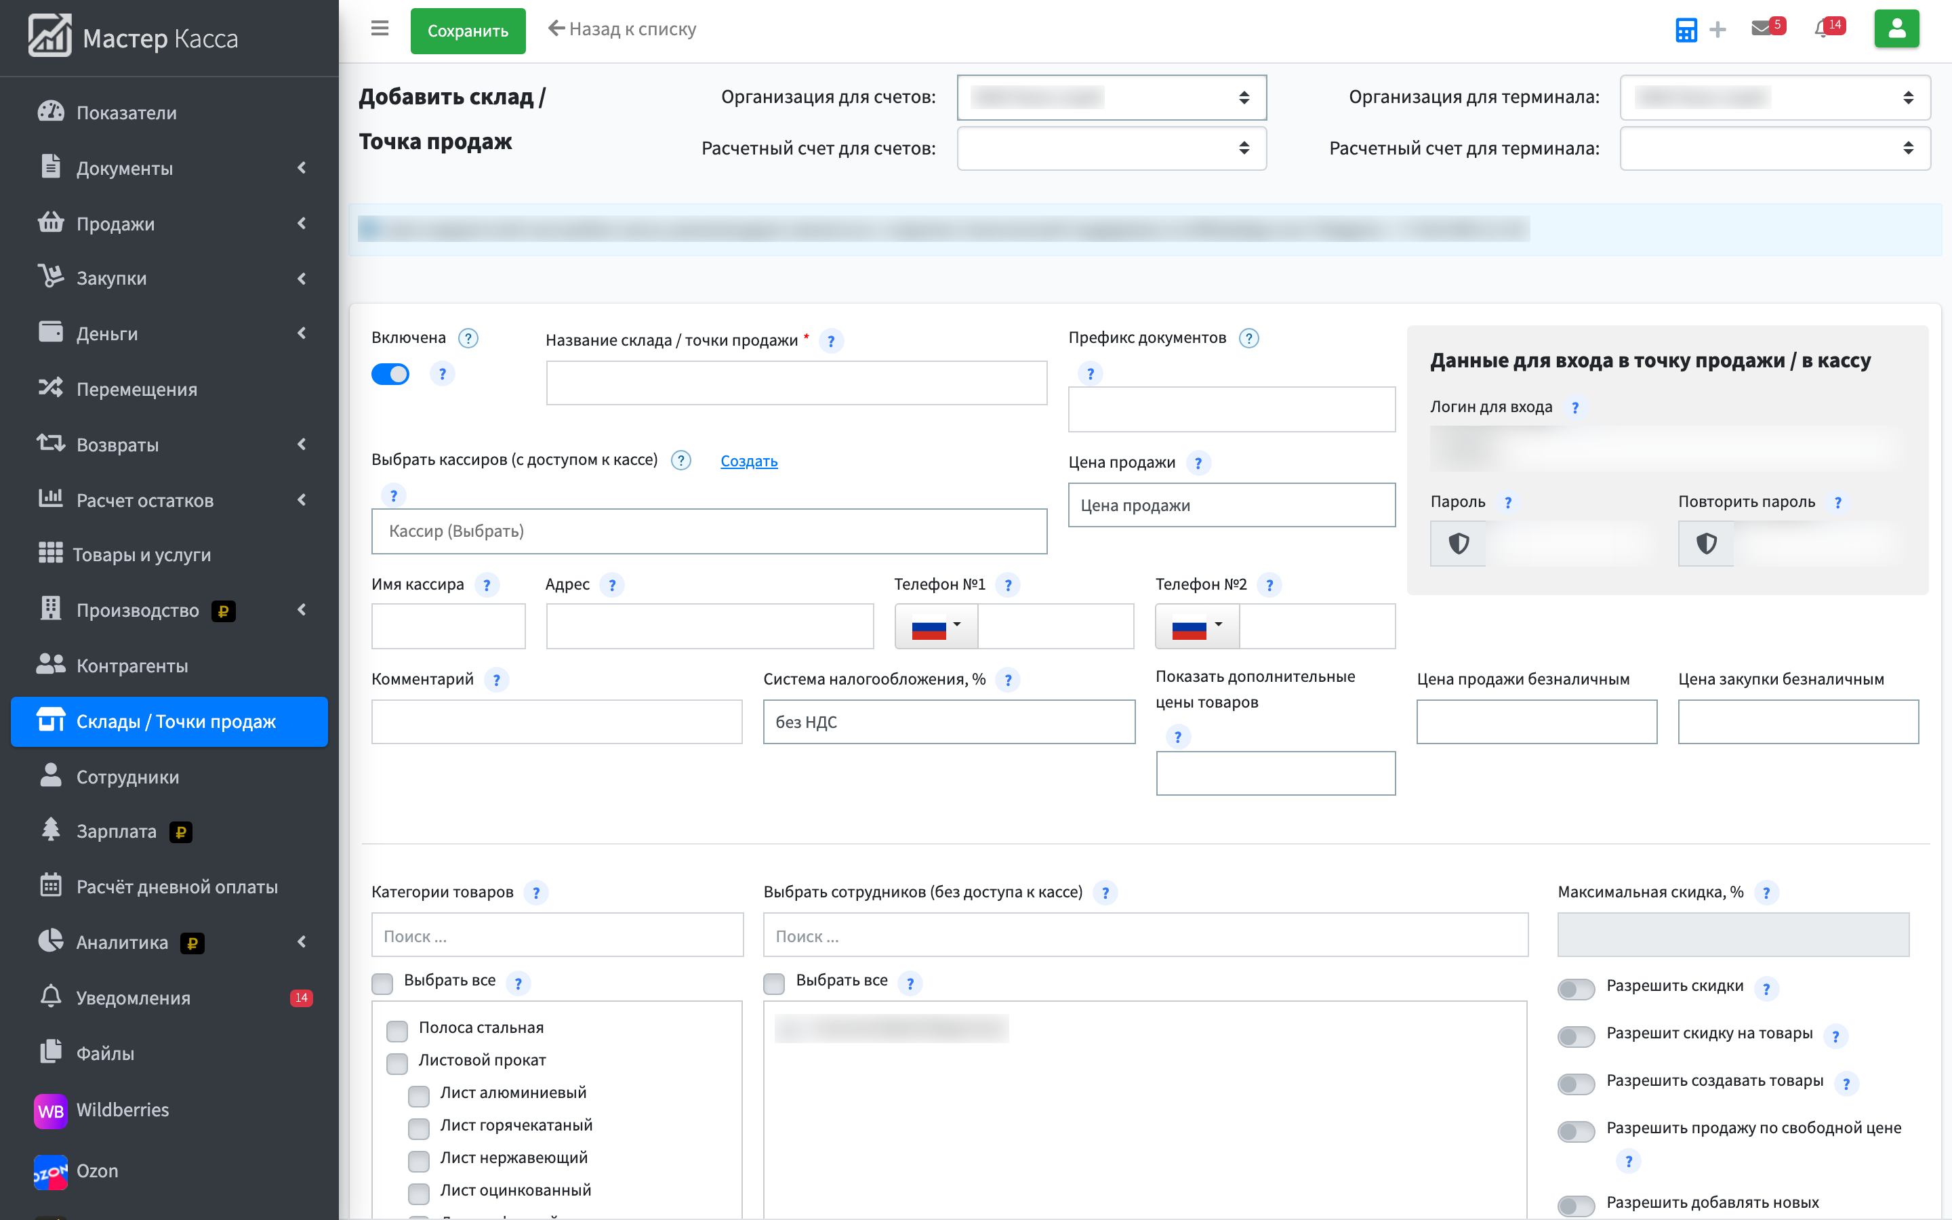The height and width of the screenshot is (1220, 1952).
Task: Check Выбрать все under Категории товаров
Action: [x=382, y=983]
